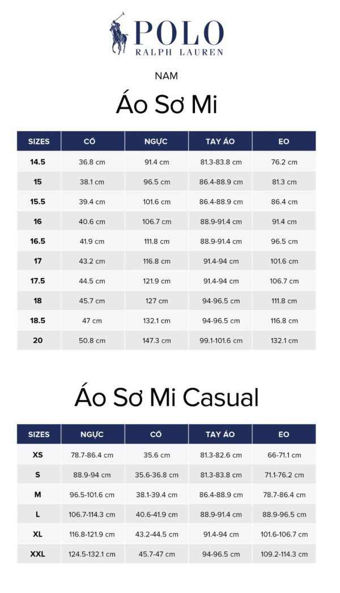Select the TAY ÁO header in the first table
The height and width of the screenshot is (593, 340).
[x=220, y=142]
